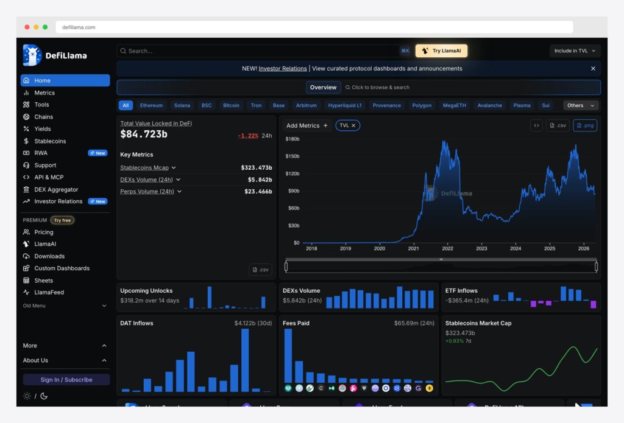Export the chart as .png

[585, 125]
